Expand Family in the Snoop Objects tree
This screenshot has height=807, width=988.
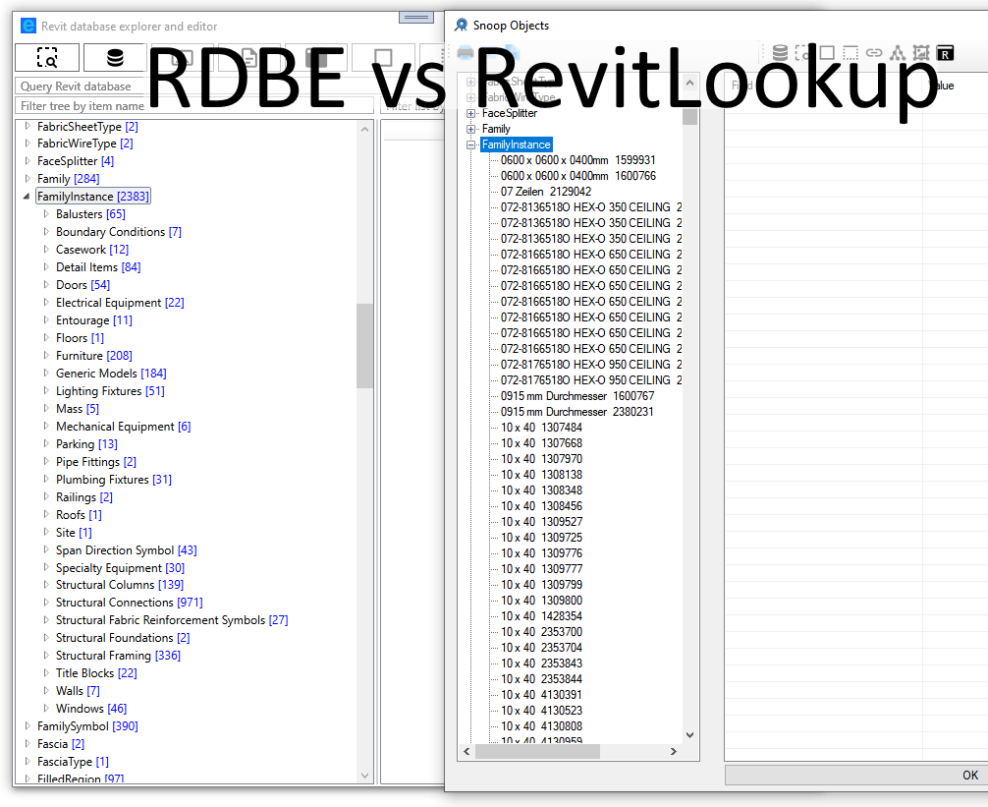click(x=470, y=129)
